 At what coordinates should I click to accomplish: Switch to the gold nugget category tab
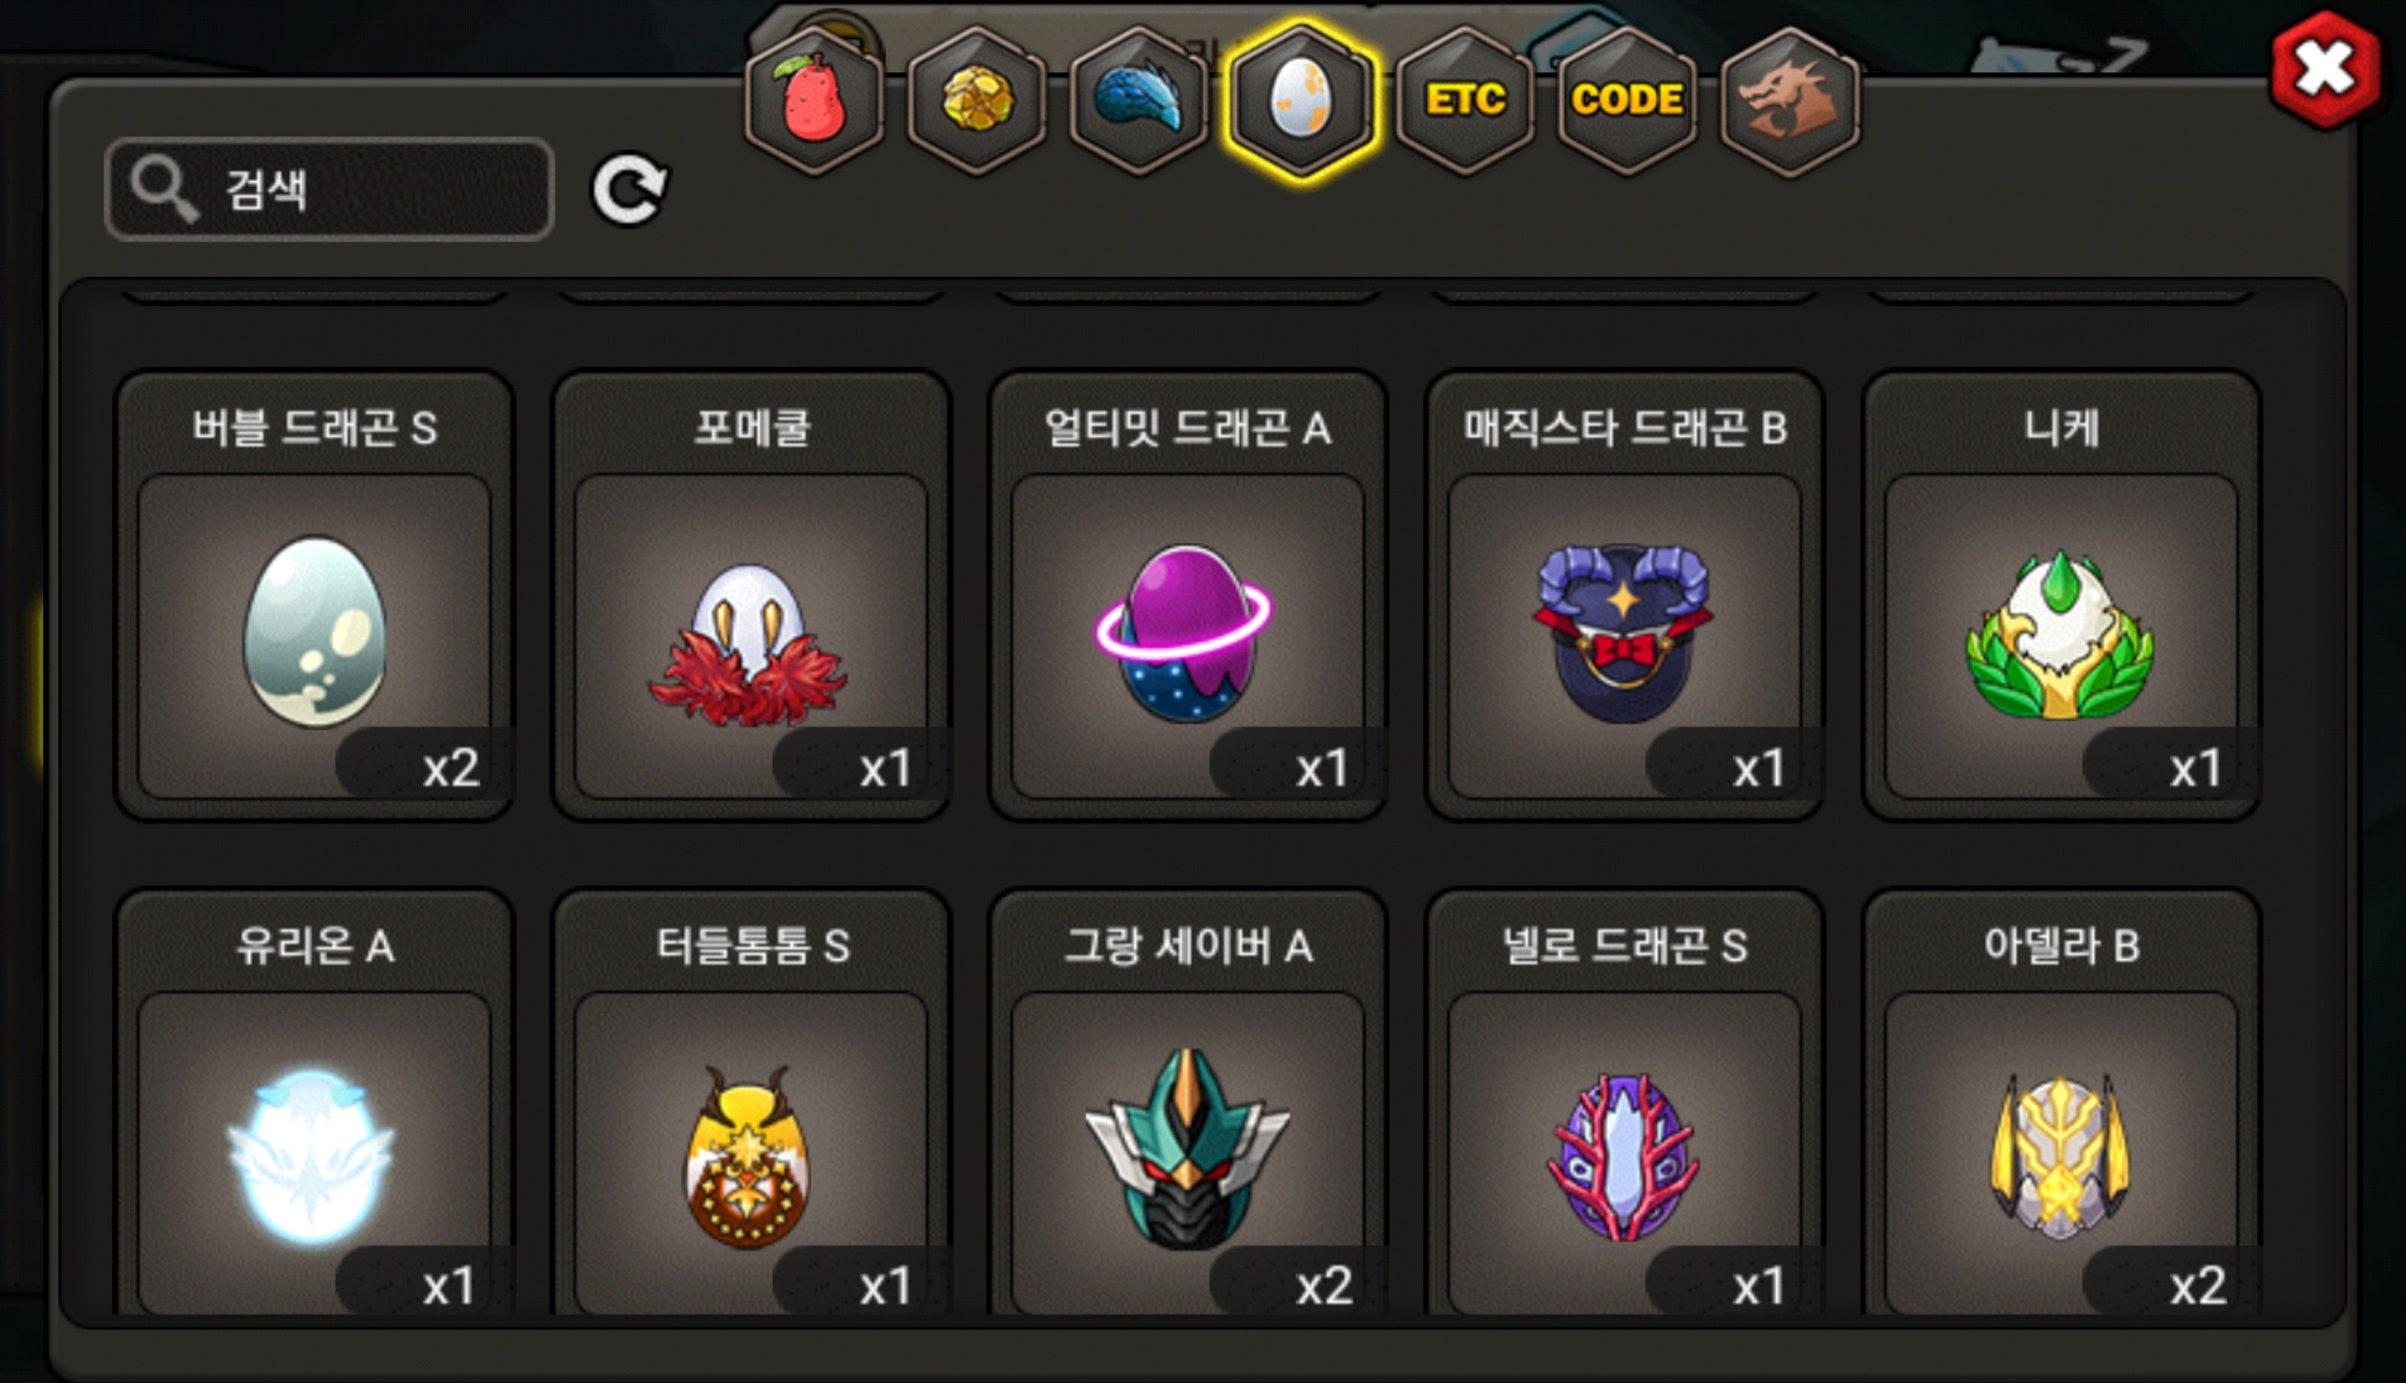976,101
